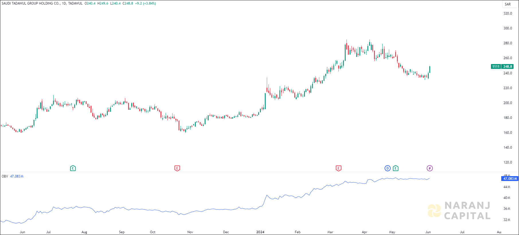Image resolution: width=519 pixels, height=235 pixels.
Task: Click the Mar date label
Action: [x=330, y=232]
